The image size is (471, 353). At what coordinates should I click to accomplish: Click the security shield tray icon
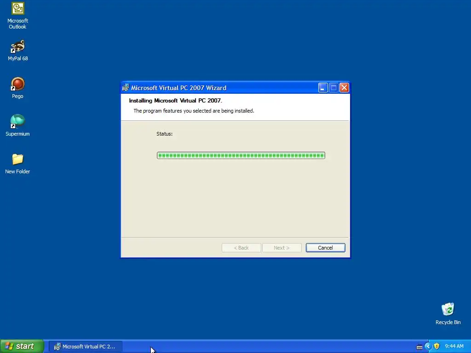437,347
